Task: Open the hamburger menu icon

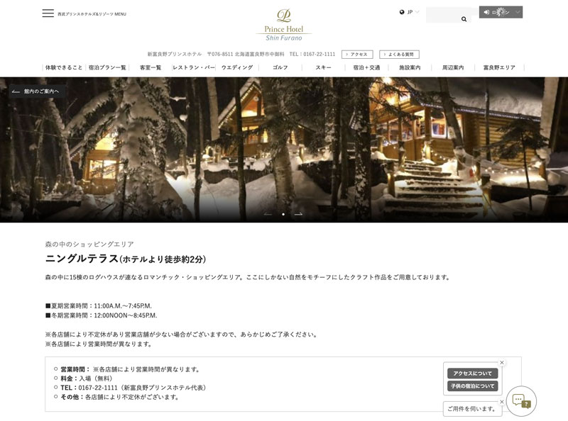Action: [x=48, y=13]
